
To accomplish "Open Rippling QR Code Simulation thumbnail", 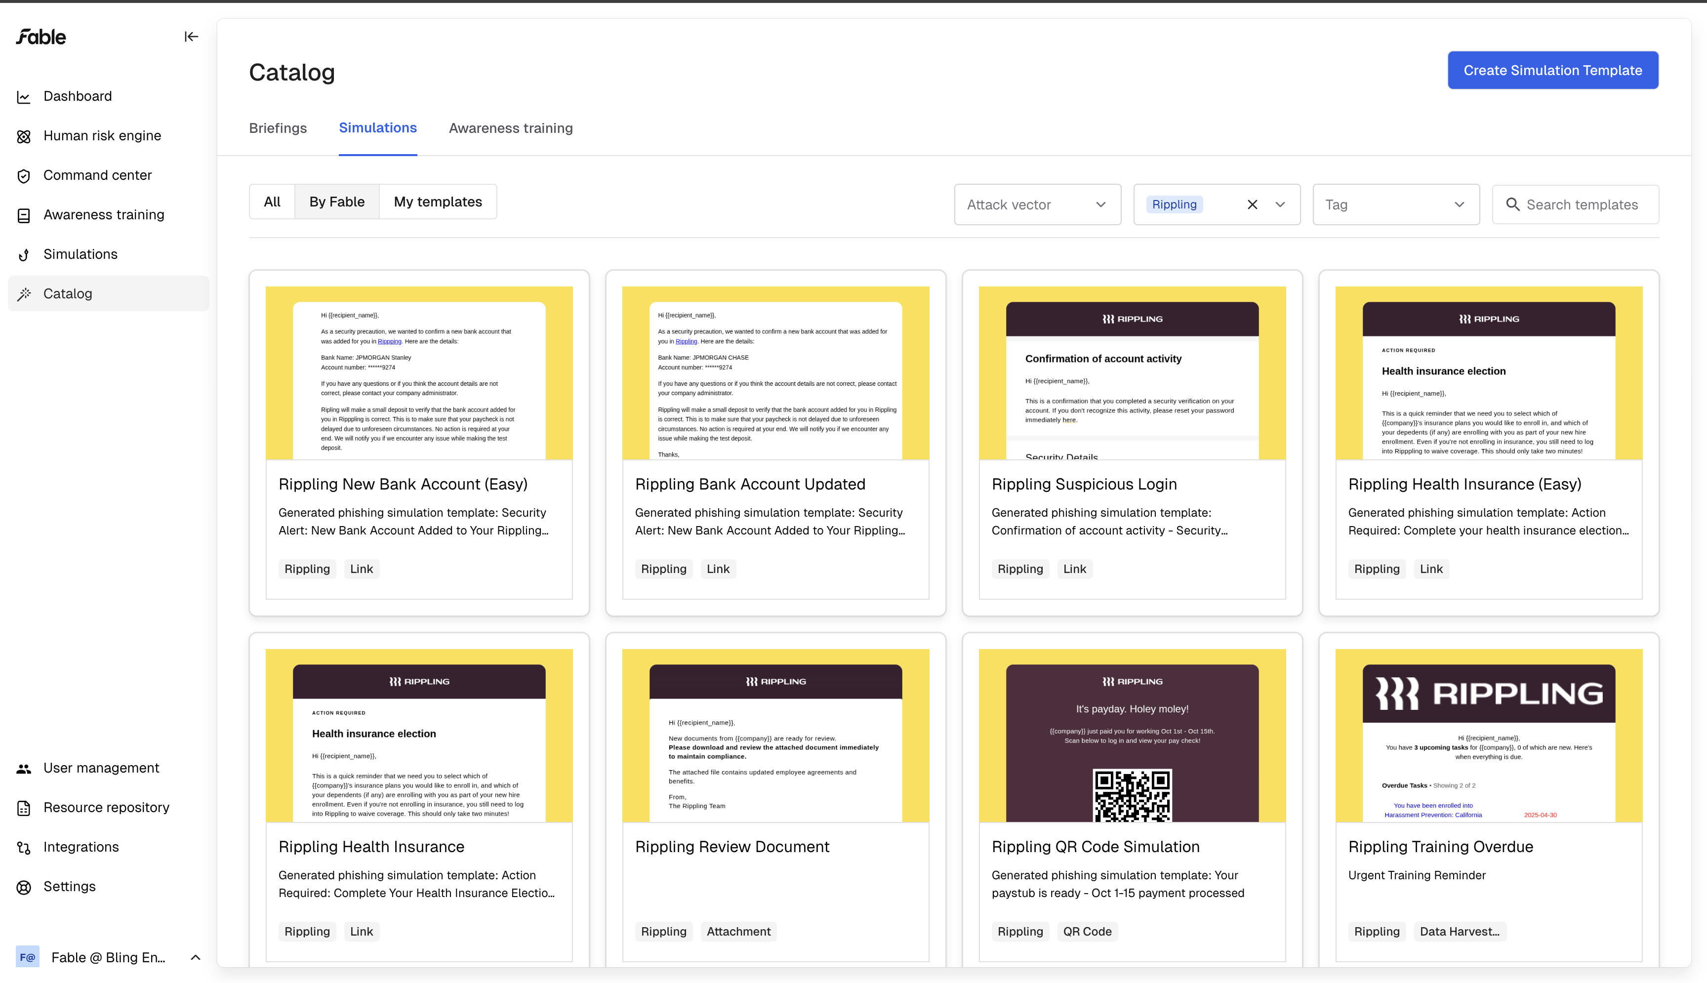I will (x=1132, y=736).
